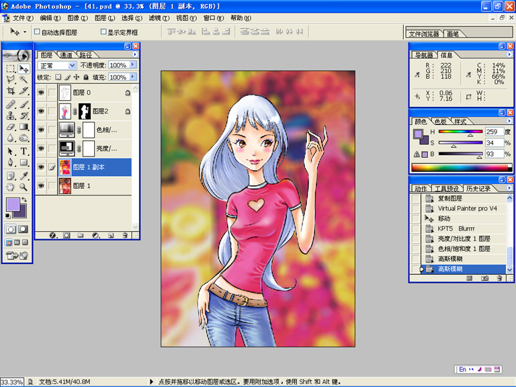Viewport: 516px width, 387px height.
Task: Hide layer 图层 1
Action: (41, 185)
